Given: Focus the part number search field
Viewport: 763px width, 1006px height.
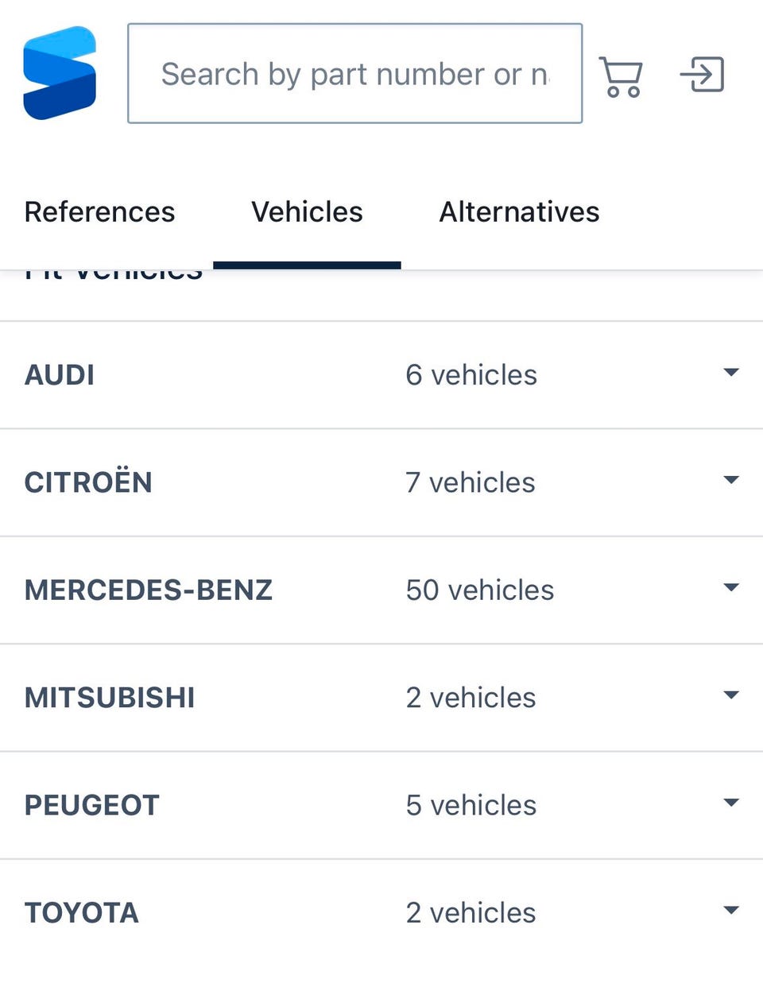Looking at the screenshot, I should coord(354,74).
